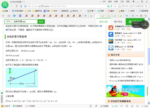Show the tab list icon next to plus
The image size is (150, 108).
141,16
